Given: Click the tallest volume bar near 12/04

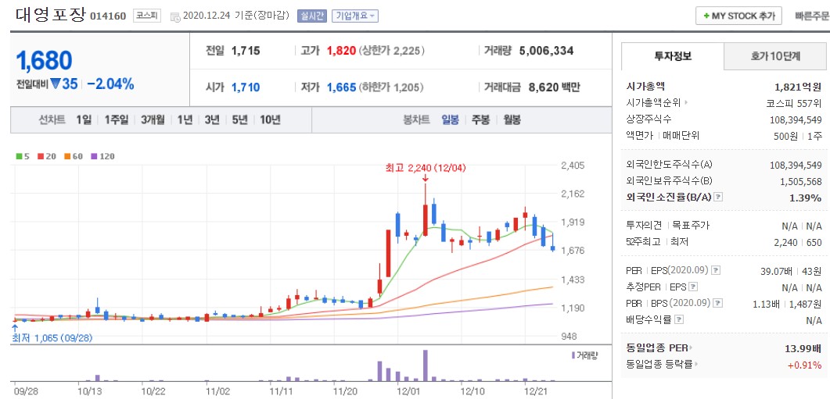Looking at the screenshot, I should [425, 365].
